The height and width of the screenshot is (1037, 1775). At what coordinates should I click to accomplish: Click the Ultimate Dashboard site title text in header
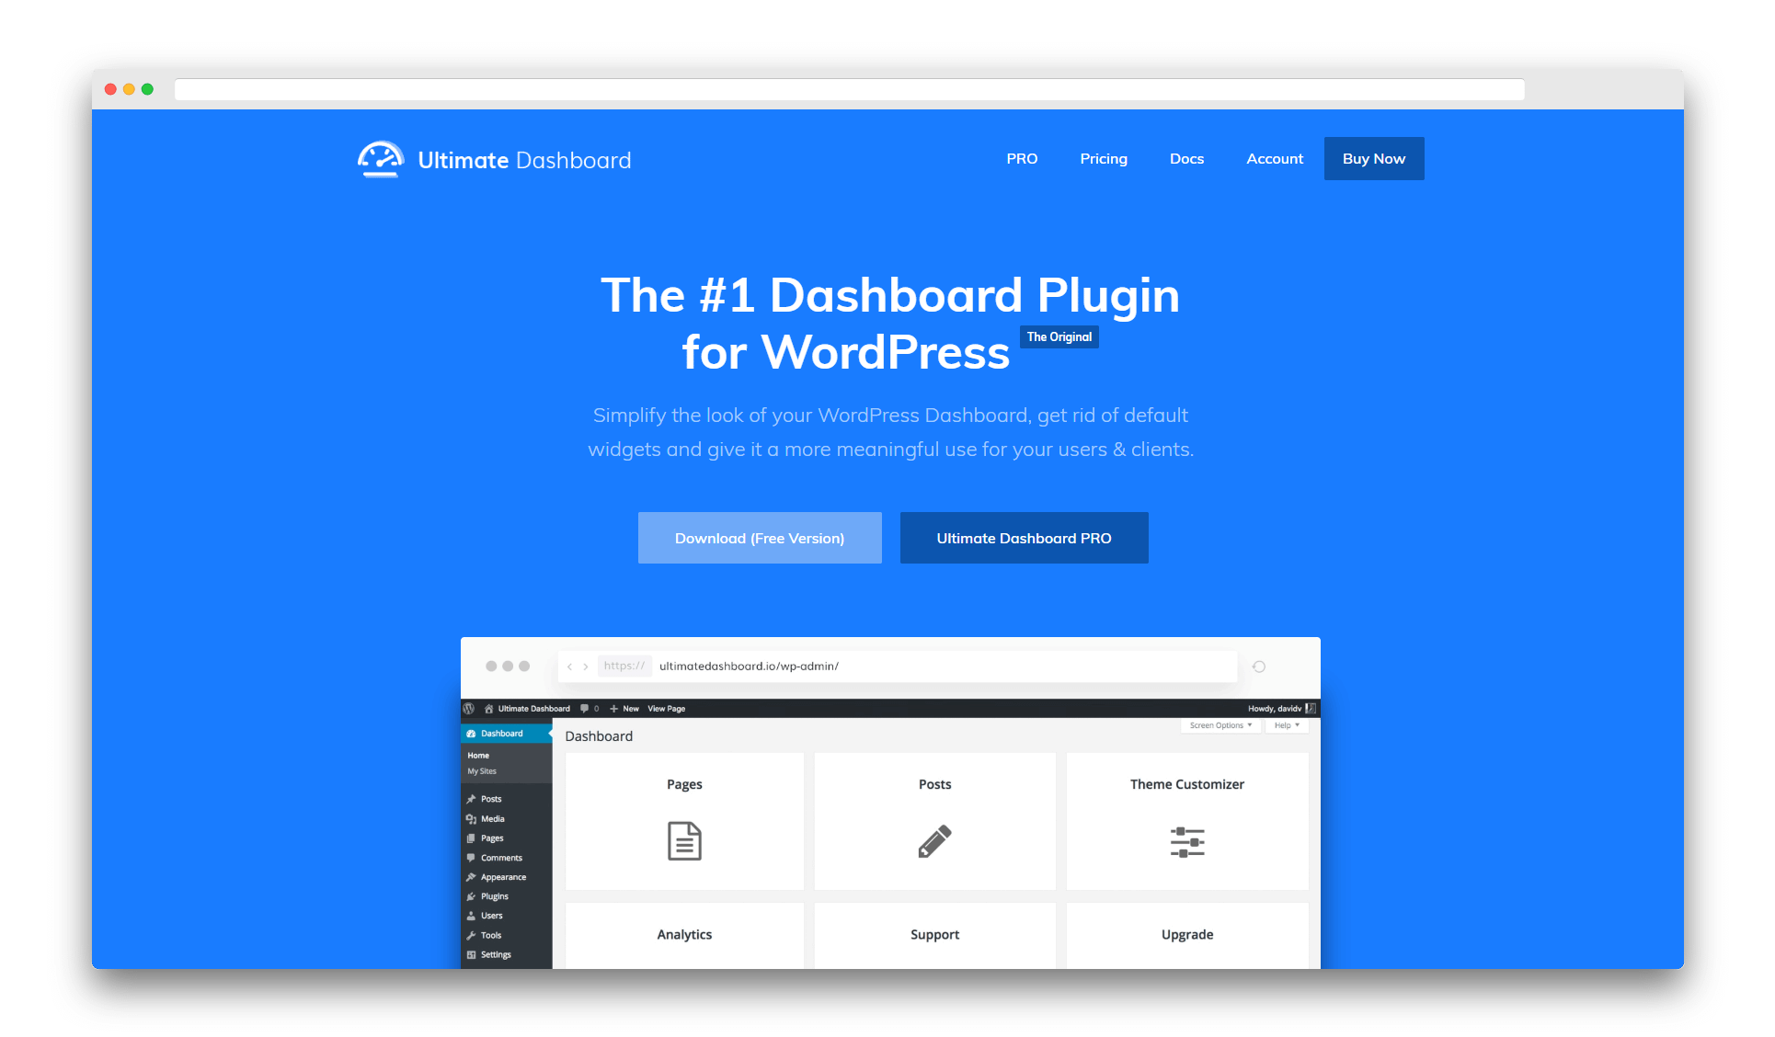[x=524, y=160]
